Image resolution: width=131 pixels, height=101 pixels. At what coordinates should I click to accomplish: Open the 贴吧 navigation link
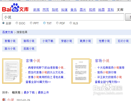55,10
